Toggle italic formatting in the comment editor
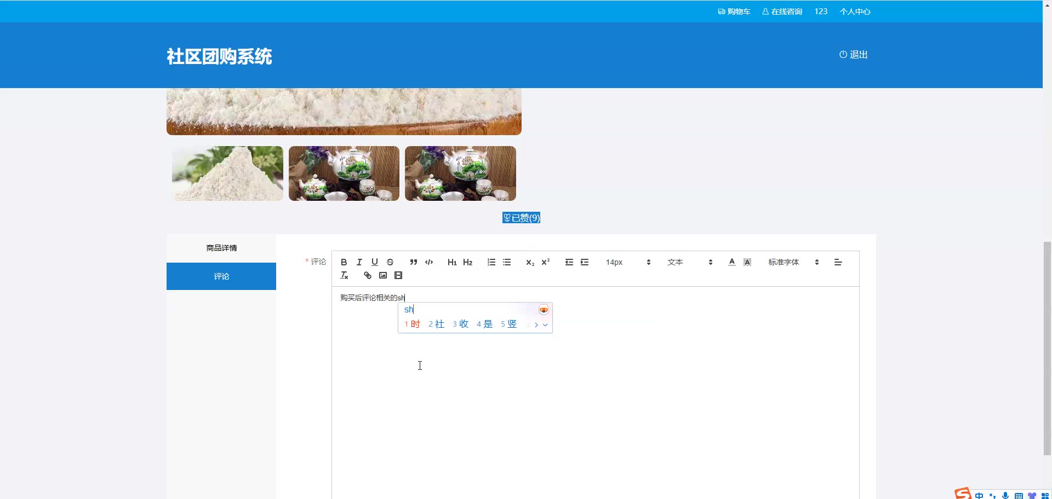Screen dimensions: 1052x499 pos(359,263)
